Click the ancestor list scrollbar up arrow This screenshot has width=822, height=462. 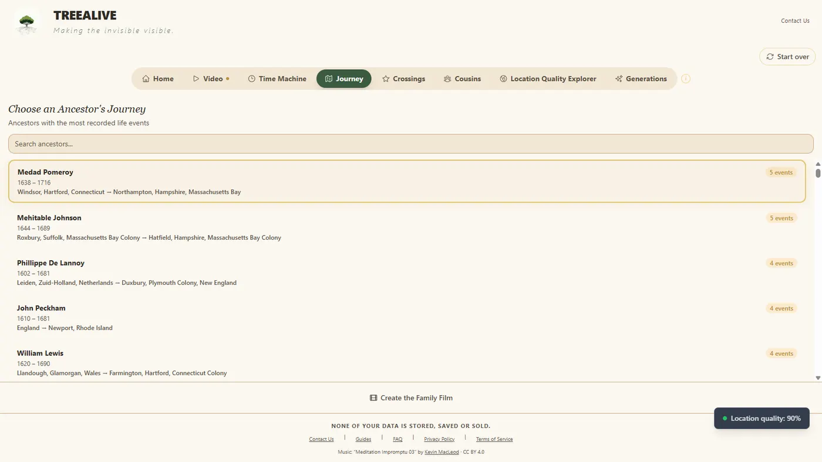coord(818,164)
